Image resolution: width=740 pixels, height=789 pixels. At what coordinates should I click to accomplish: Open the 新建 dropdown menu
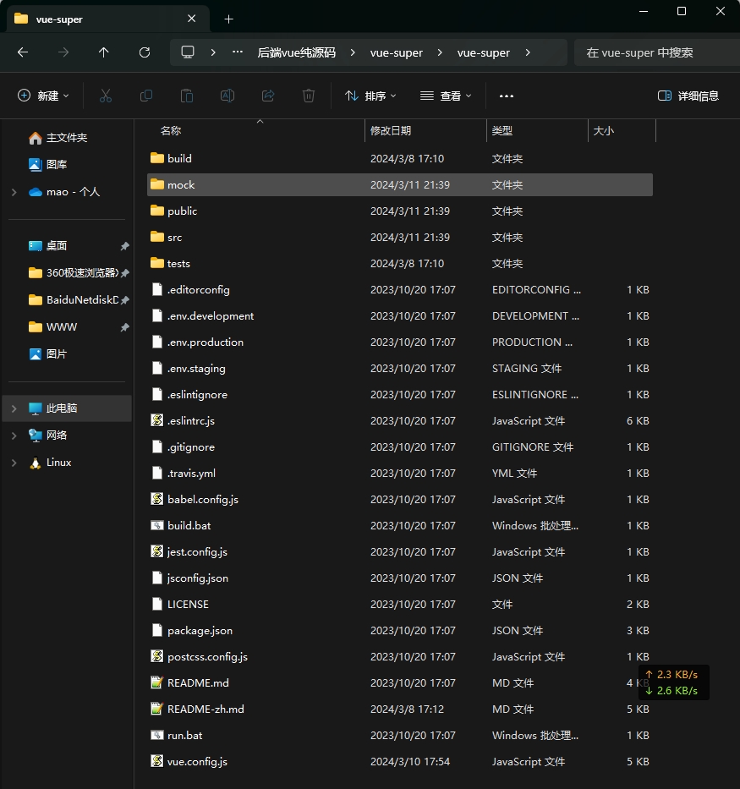point(44,96)
